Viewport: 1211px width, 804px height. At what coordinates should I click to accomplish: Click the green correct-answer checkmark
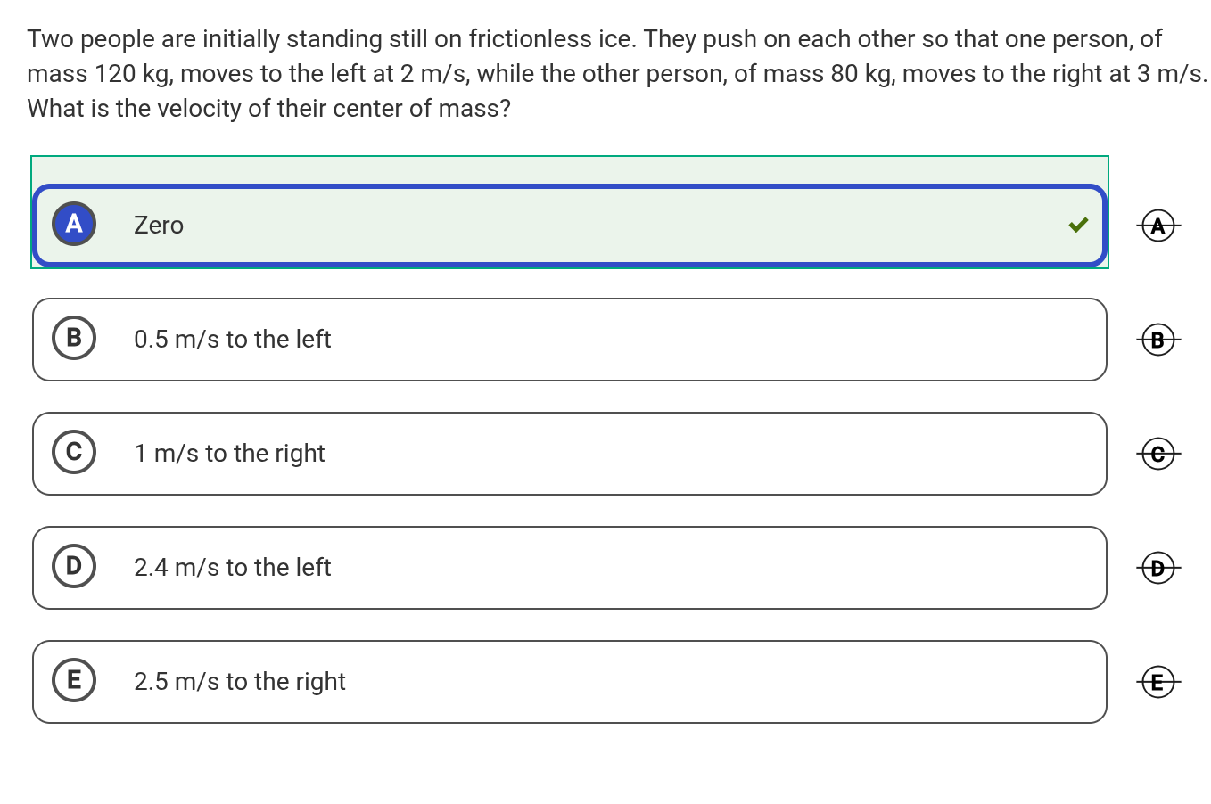(1078, 226)
